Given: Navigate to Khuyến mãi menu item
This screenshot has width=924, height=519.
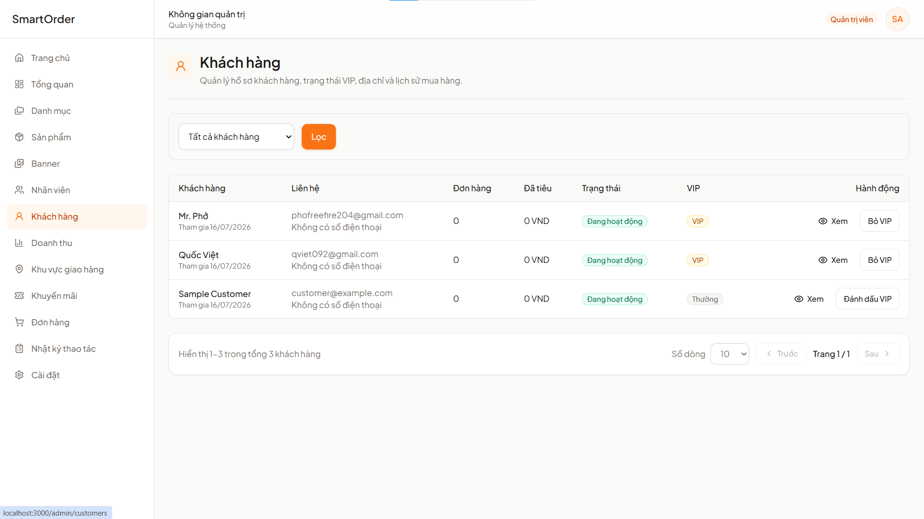Looking at the screenshot, I should click(77, 296).
